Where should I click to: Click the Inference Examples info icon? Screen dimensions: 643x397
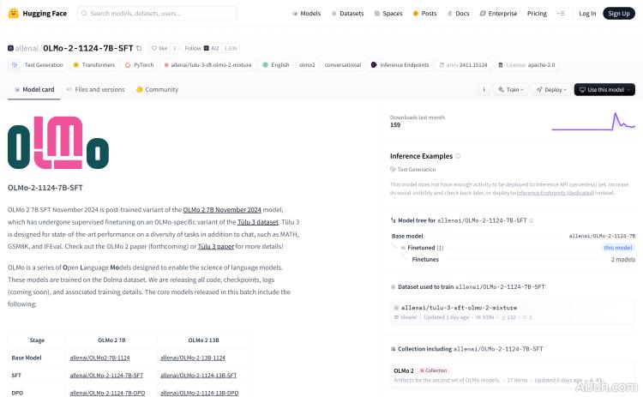458,156
